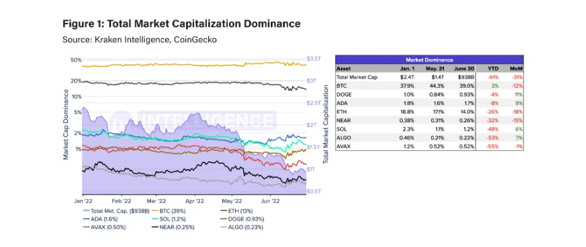The image size is (586, 247).
Task: Click the Asset column header
Action: pos(343,68)
